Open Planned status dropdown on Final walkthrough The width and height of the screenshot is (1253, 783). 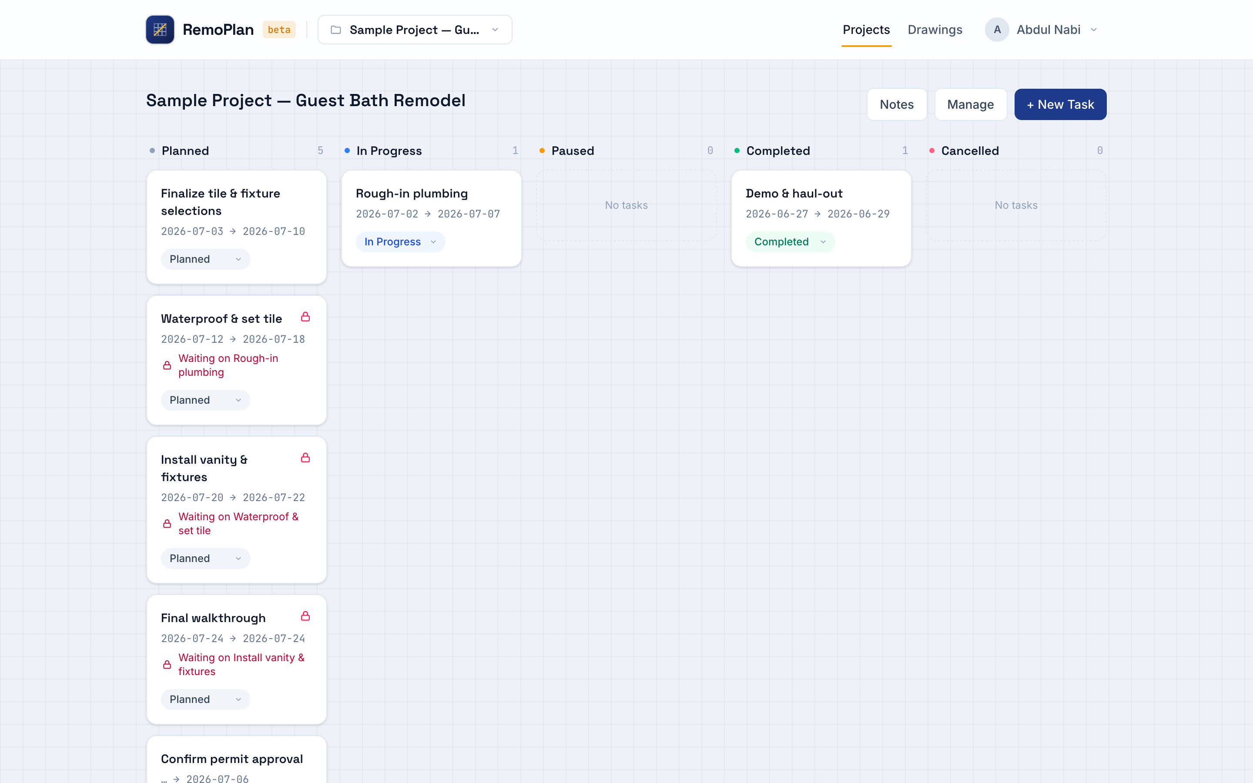pyautogui.click(x=205, y=699)
